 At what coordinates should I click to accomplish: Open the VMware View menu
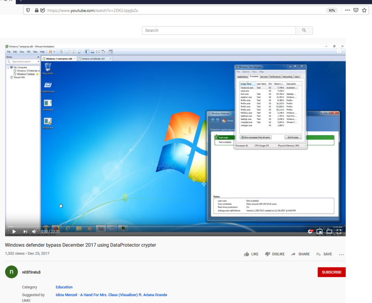pyautogui.click(x=22, y=52)
